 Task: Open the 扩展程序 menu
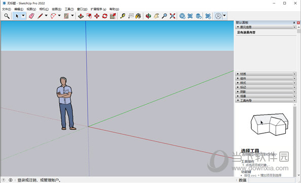[x=98, y=9]
